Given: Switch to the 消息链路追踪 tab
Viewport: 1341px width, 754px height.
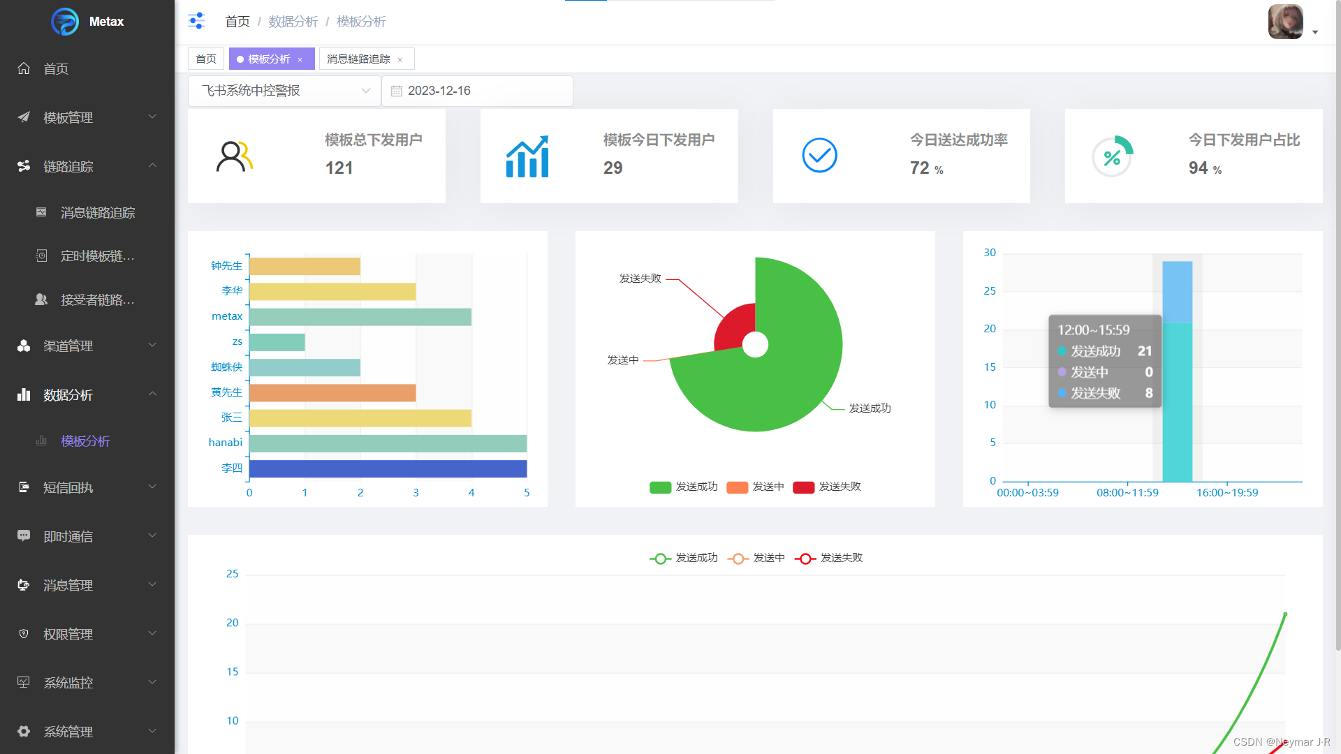Looking at the screenshot, I should [x=358, y=59].
